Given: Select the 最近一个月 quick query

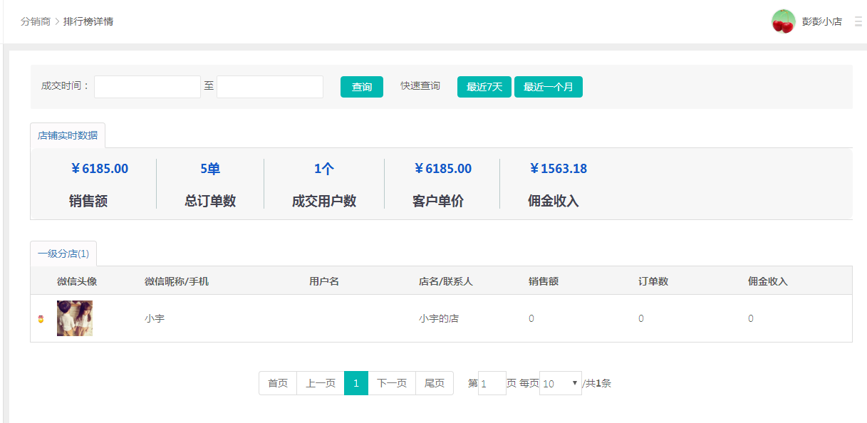Looking at the screenshot, I should click(548, 87).
